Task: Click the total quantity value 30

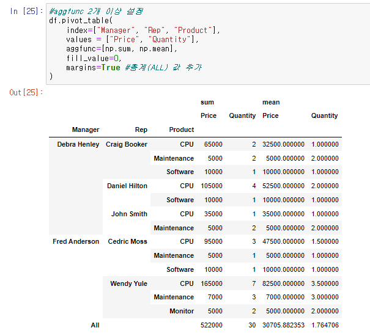Action: (252, 325)
